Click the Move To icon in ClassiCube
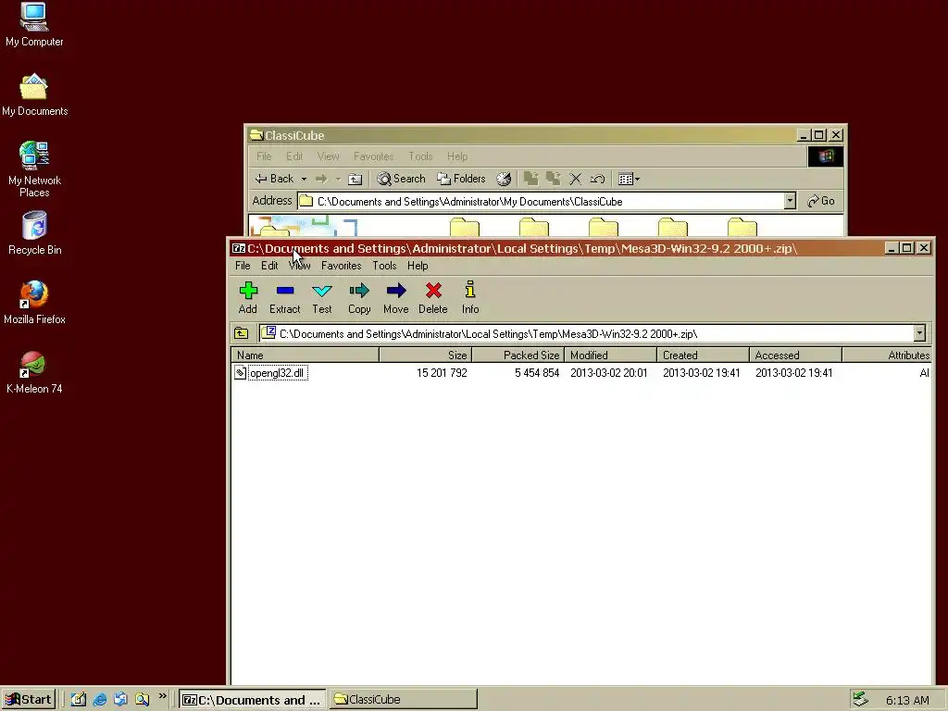Viewport: 948px width, 711px height. 530,179
